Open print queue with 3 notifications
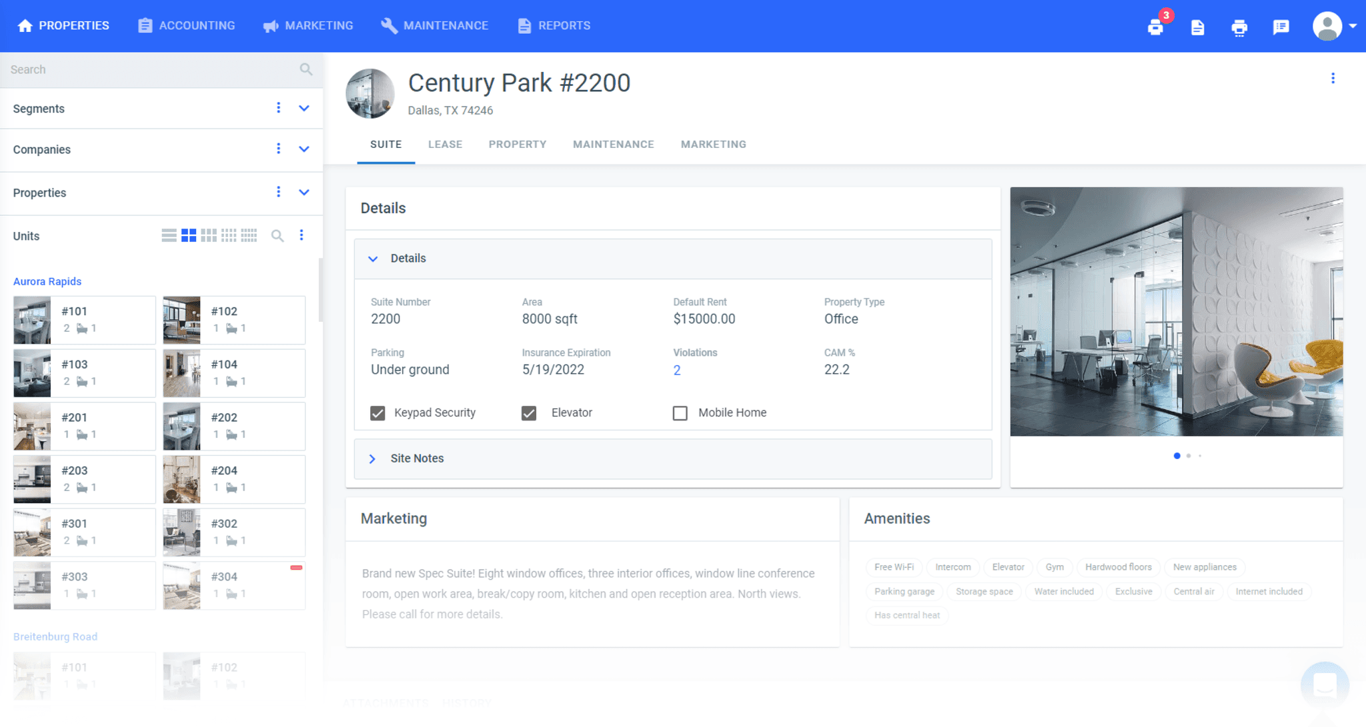This screenshot has width=1366, height=727. tap(1156, 27)
